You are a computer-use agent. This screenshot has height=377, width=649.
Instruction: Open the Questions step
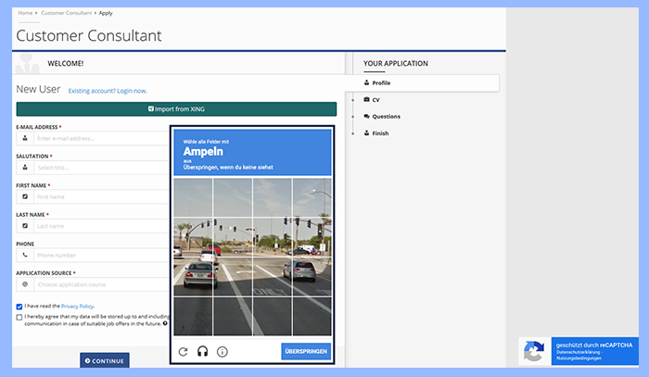[382, 117]
